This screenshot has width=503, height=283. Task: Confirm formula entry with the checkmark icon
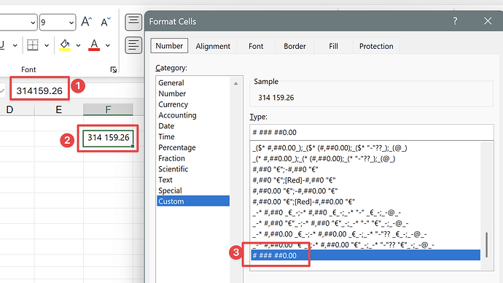coord(2,90)
